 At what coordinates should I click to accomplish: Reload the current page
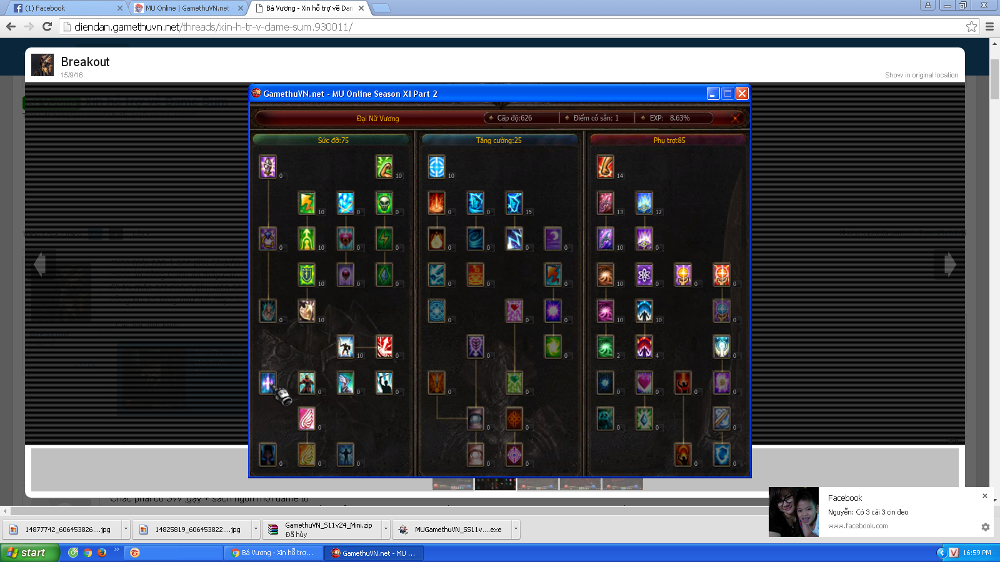pos(47,27)
